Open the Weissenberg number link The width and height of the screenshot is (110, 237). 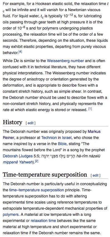click(65, 61)
